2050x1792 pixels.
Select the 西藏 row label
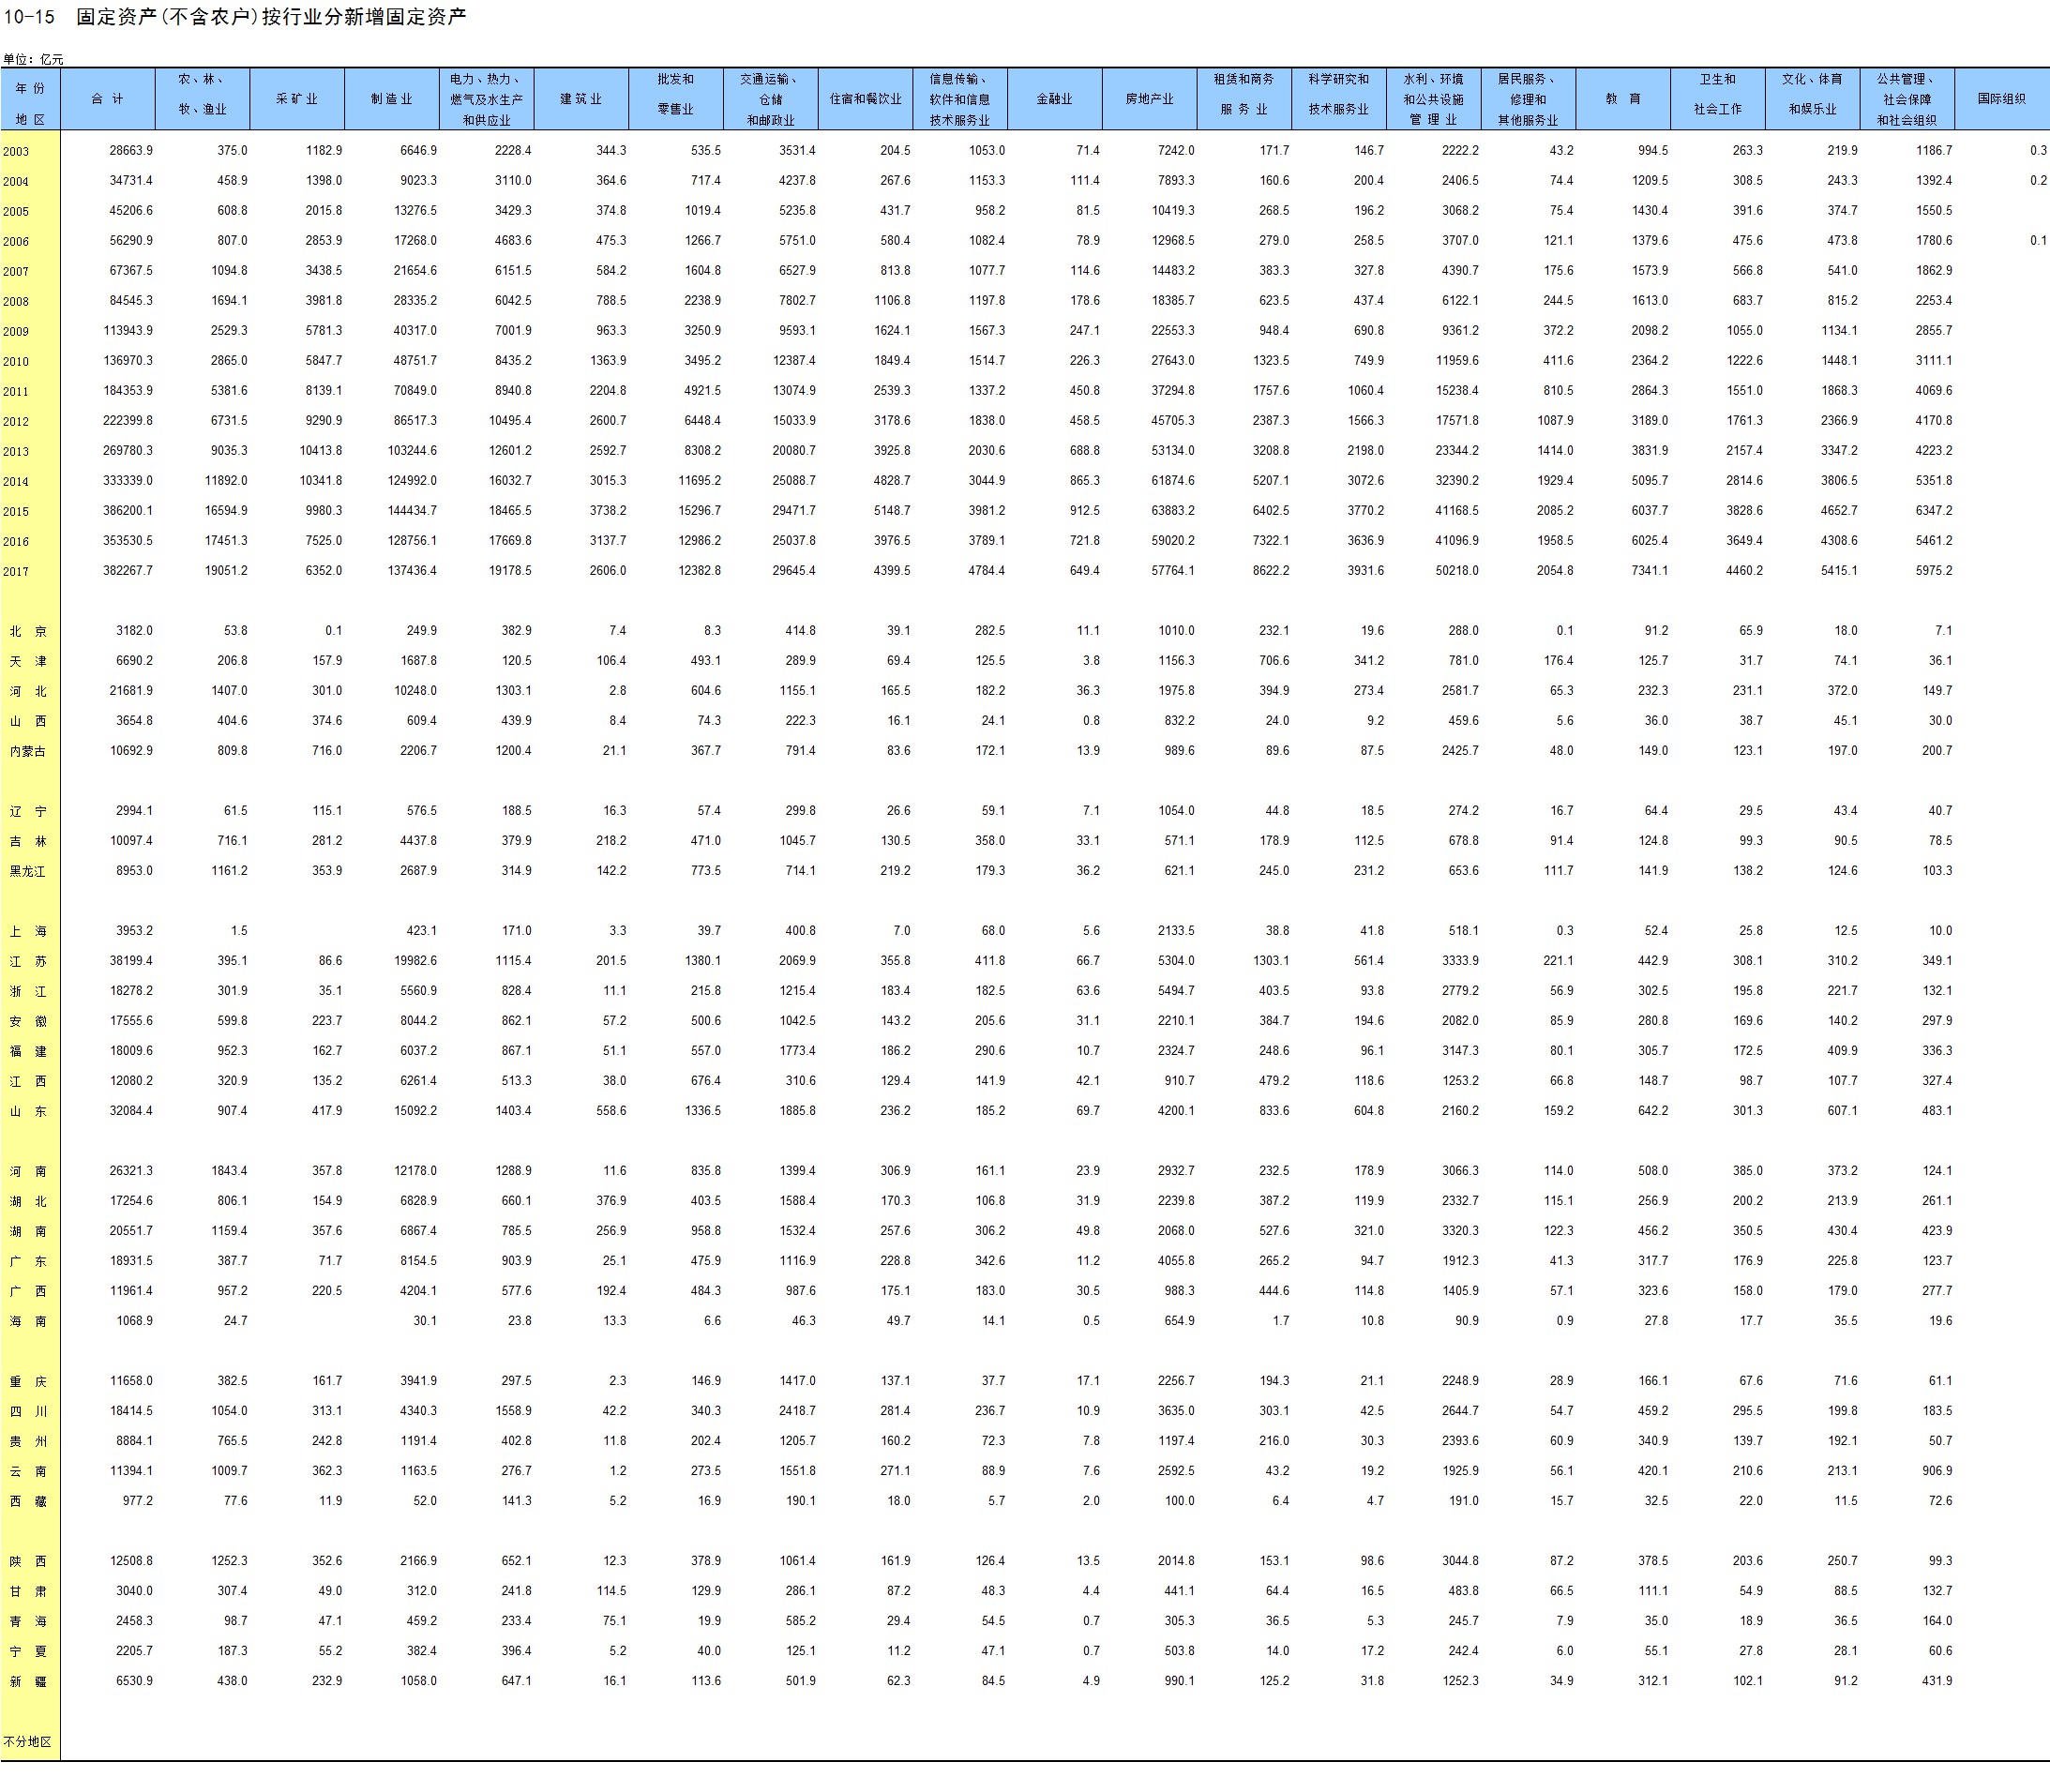tap(28, 1502)
